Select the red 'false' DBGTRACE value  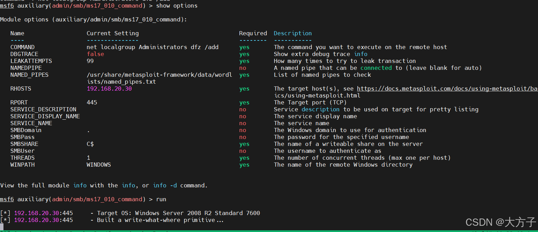pos(95,54)
